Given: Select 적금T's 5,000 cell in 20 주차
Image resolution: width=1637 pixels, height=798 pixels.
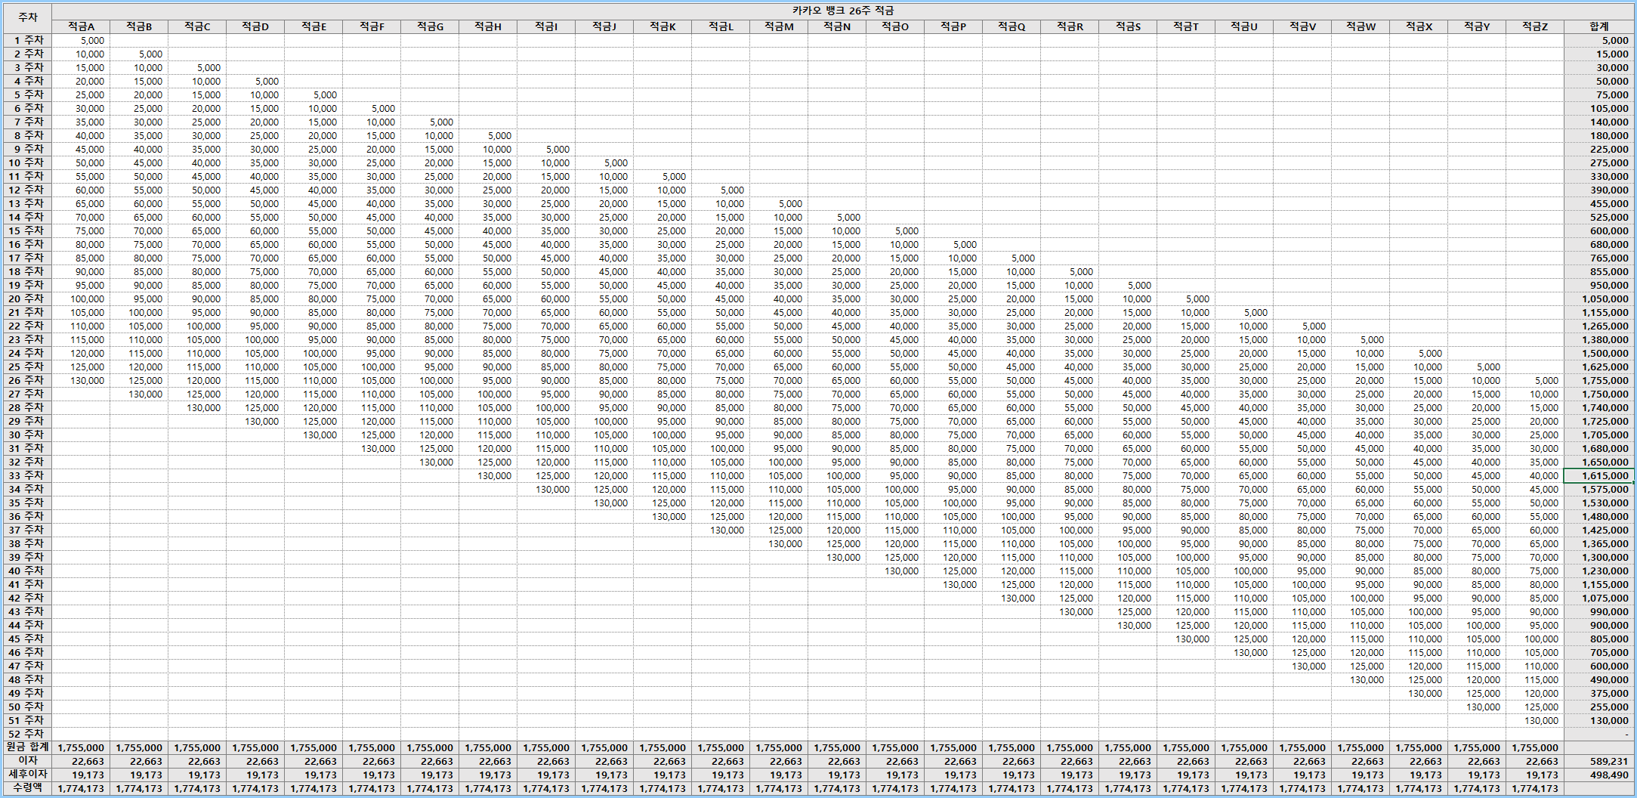Looking at the screenshot, I should [x=1186, y=298].
